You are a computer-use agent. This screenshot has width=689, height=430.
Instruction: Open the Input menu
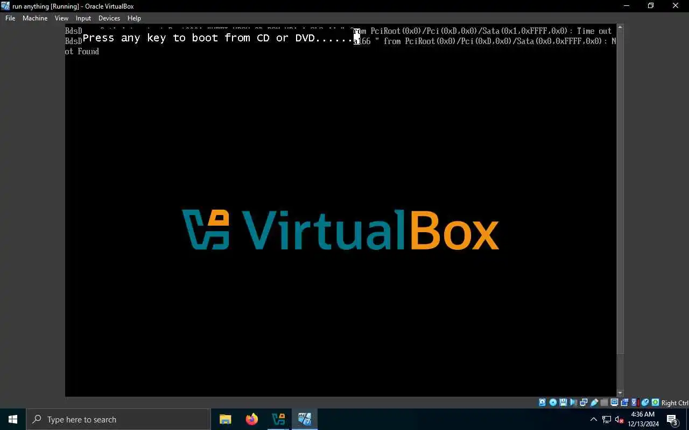coord(83,18)
